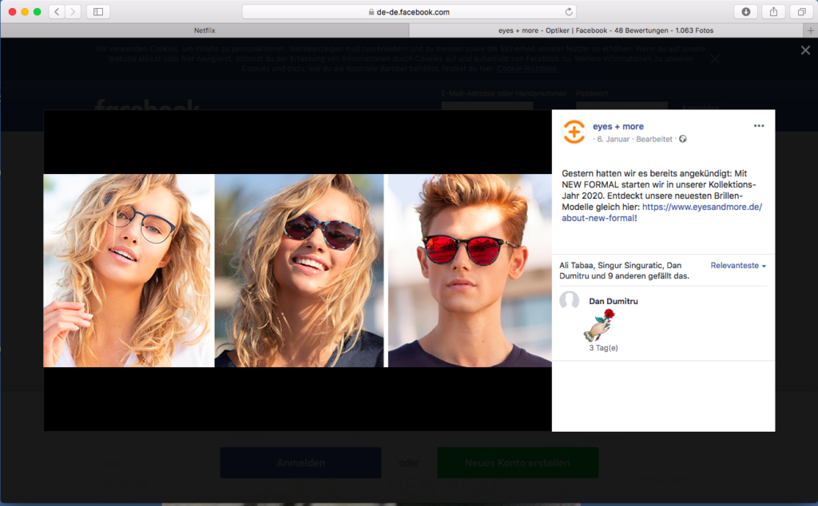
Task: Click Dan Dumitru commenter name
Action: [613, 301]
